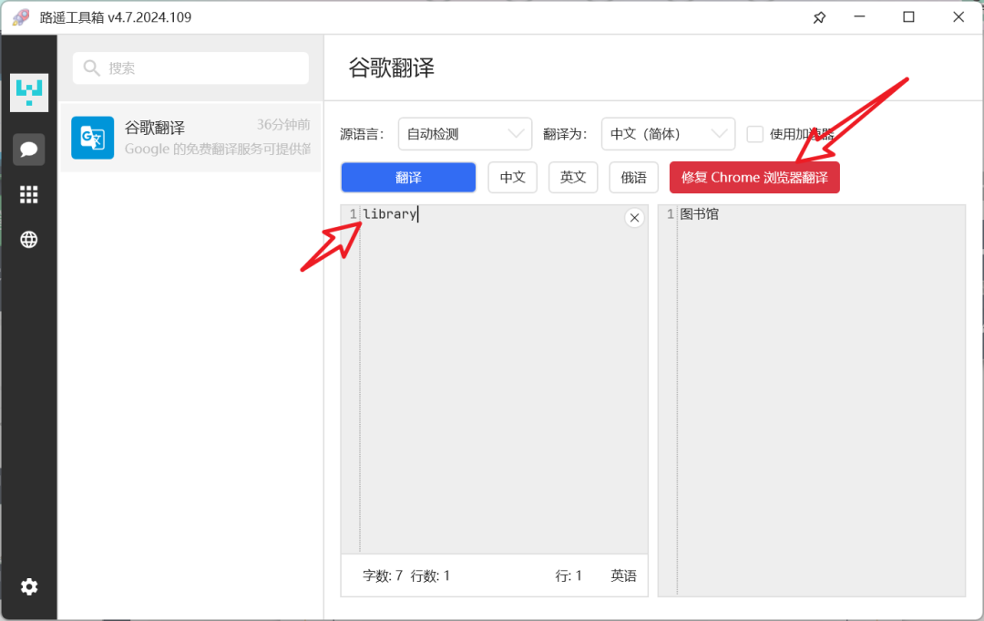Maximize the 路遥工具箱 window

click(908, 17)
